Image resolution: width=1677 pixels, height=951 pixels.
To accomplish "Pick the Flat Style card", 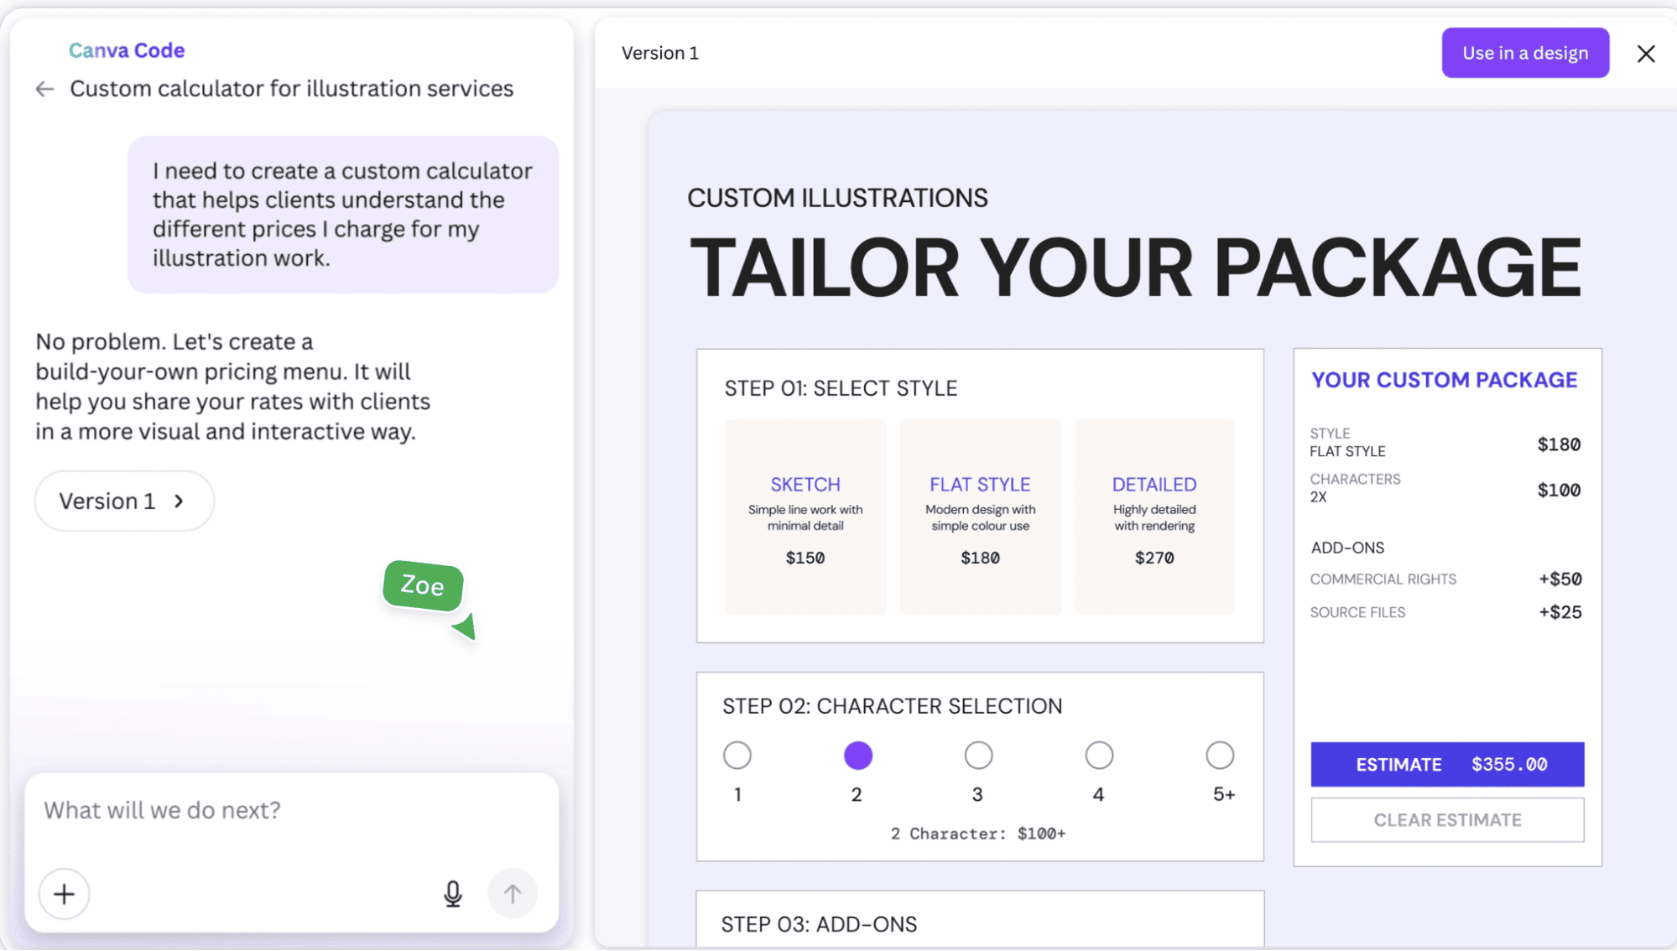I will tap(980, 517).
